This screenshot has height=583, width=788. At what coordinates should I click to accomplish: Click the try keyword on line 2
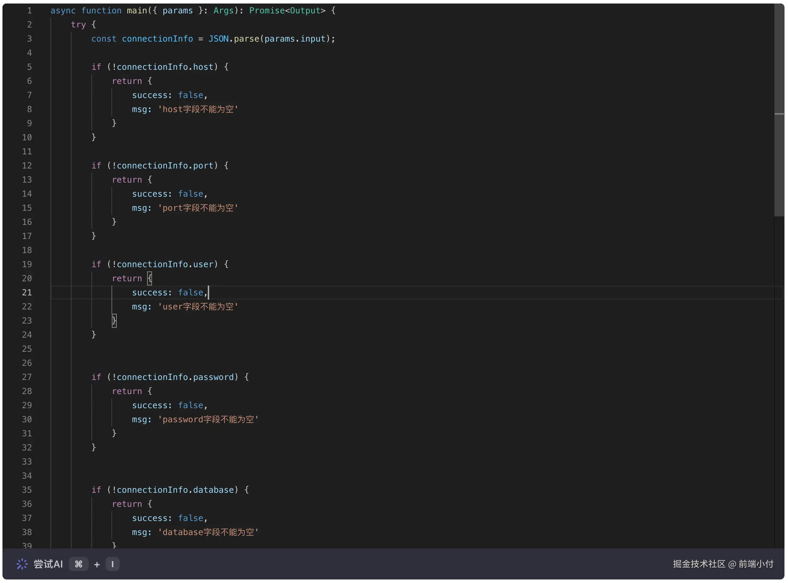[78, 25]
